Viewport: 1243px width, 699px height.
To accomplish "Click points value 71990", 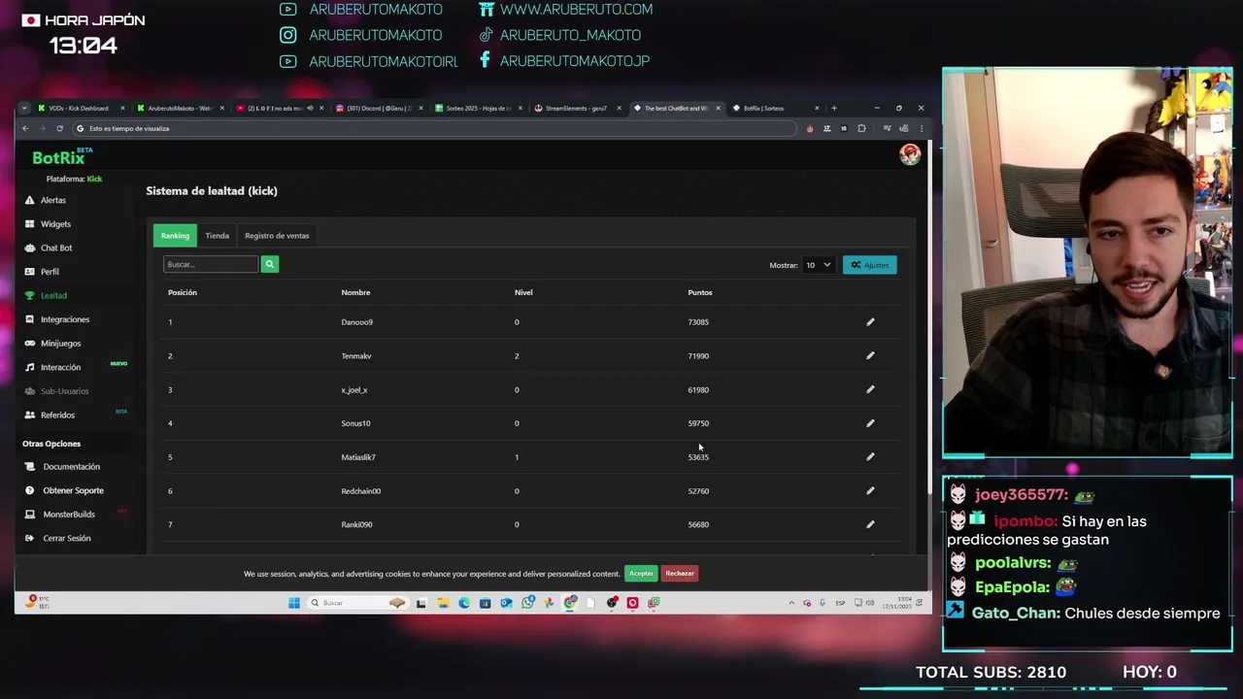I will [x=698, y=356].
